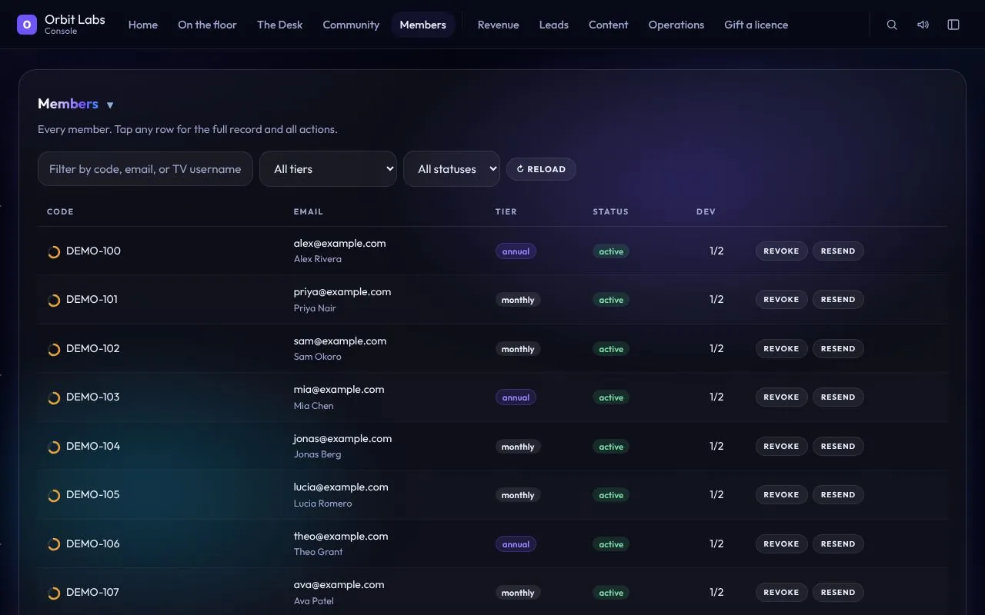This screenshot has width=985, height=615.
Task: Expand the Members heading dropdown arrow
Action: 110,105
